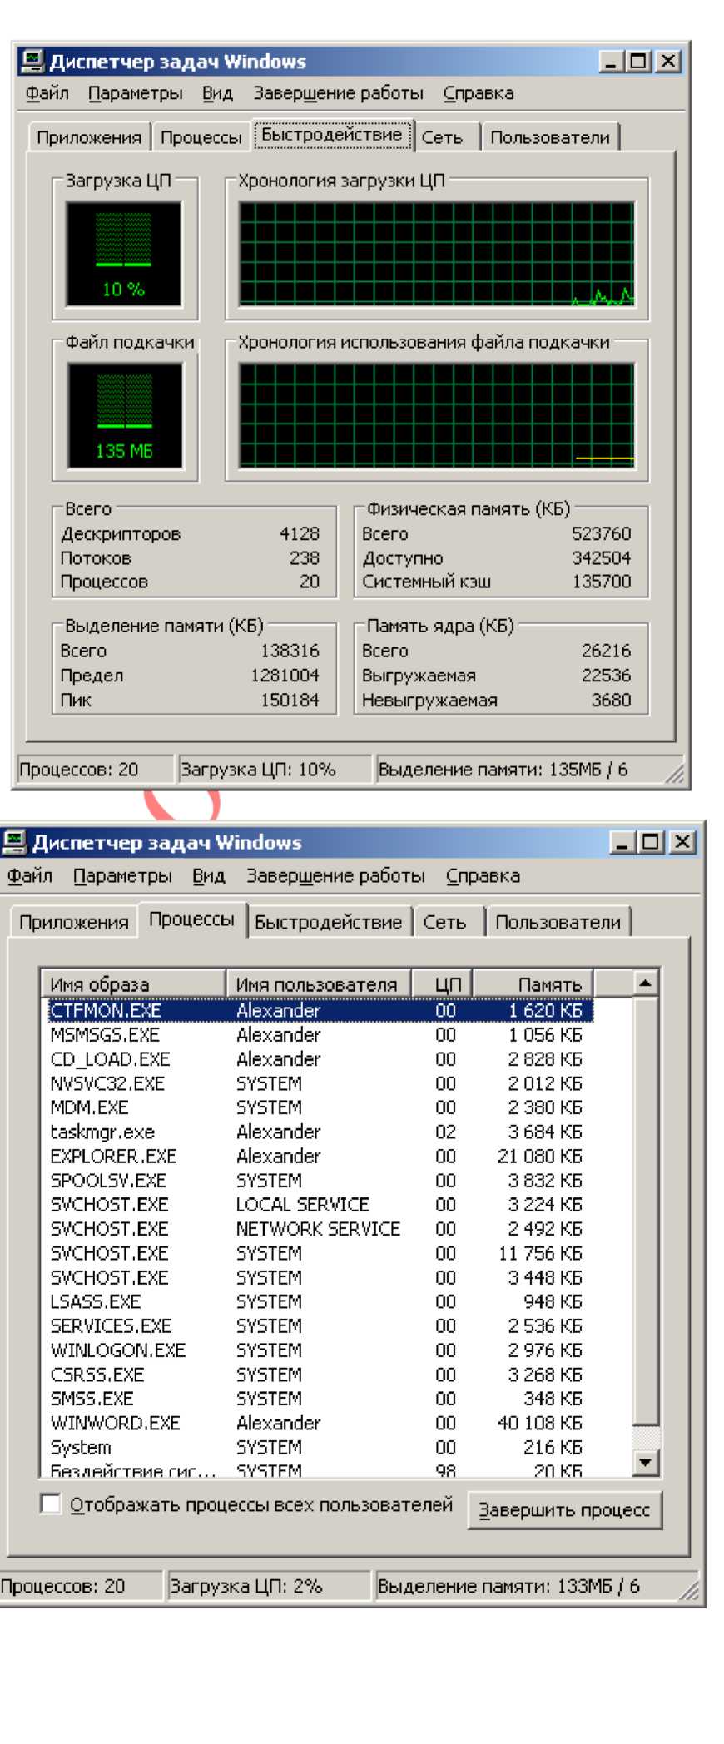The height and width of the screenshot is (1744, 724).
Task: Open Файл menu in lower window
Action: pyautogui.click(x=30, y=875)
